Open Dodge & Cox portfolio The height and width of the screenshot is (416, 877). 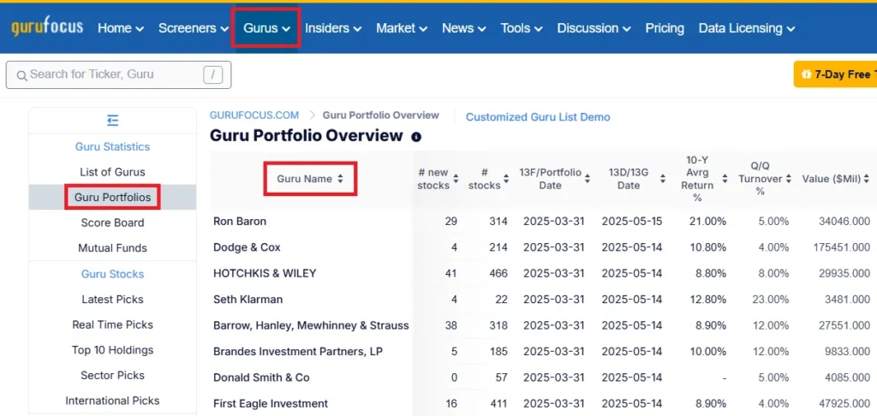[x=247, y=247]
